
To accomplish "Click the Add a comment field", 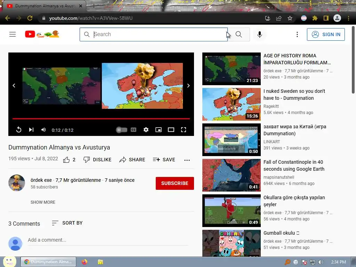I will pyautogui.click(x=108, y=240).
